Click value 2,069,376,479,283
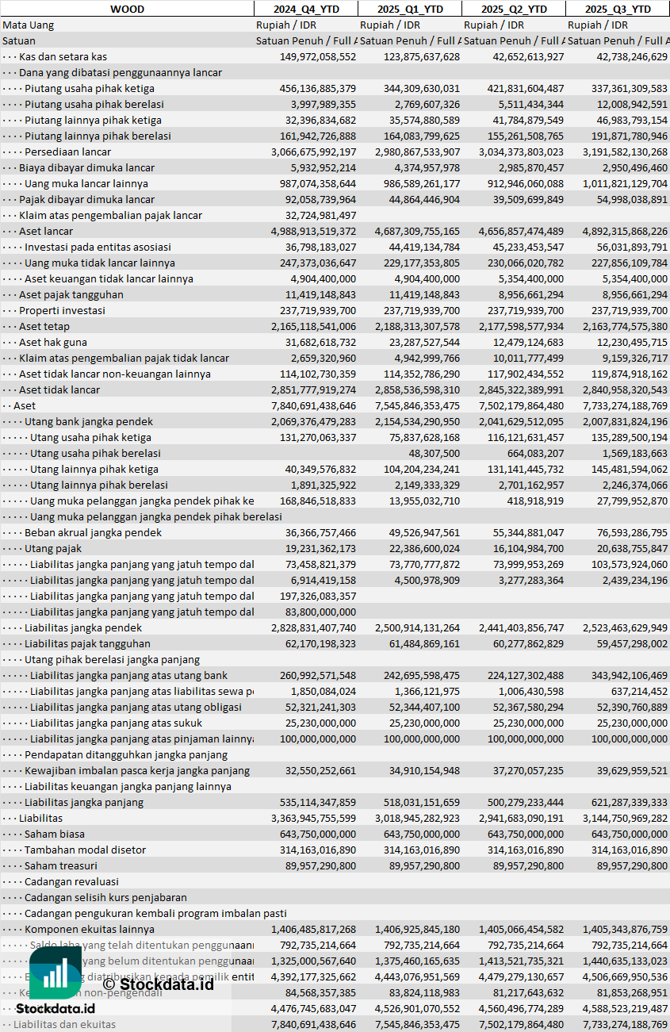This screenshot has width=670, height=1032. [x=314, y=421]
